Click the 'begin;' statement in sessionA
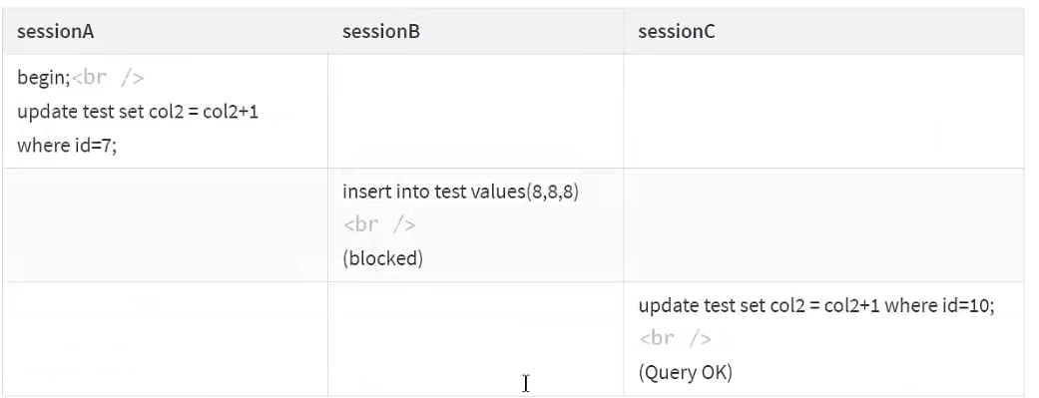This screenshot has height=398, width=1039. [44, 78]
